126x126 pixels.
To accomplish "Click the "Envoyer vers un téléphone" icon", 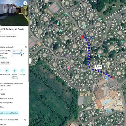I will pos(15,71).
